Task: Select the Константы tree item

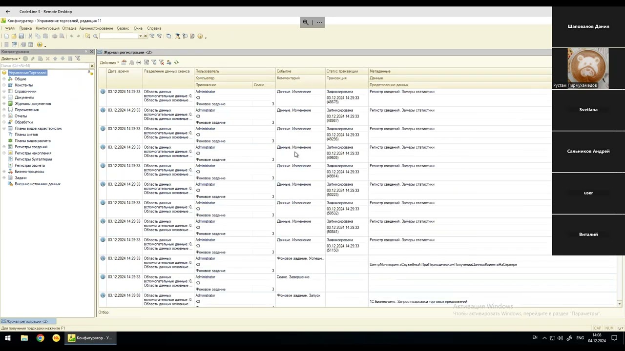Action: pyautogui.click(x=23, y=85)
